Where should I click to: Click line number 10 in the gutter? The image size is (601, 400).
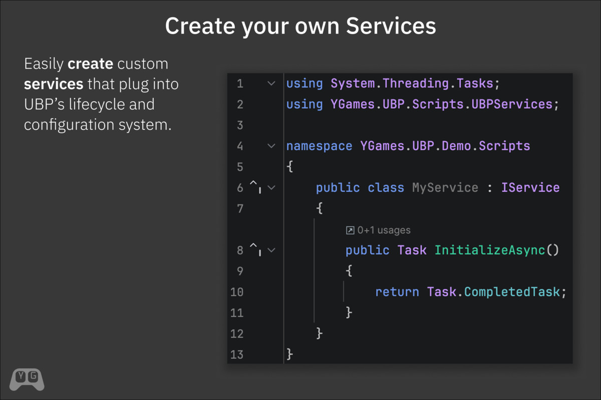coord(237,292)
